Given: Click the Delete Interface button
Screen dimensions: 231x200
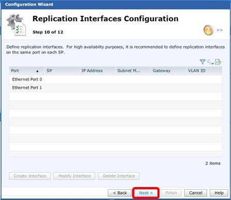Looking at the screenshot, I should click(x=119, y=176).
